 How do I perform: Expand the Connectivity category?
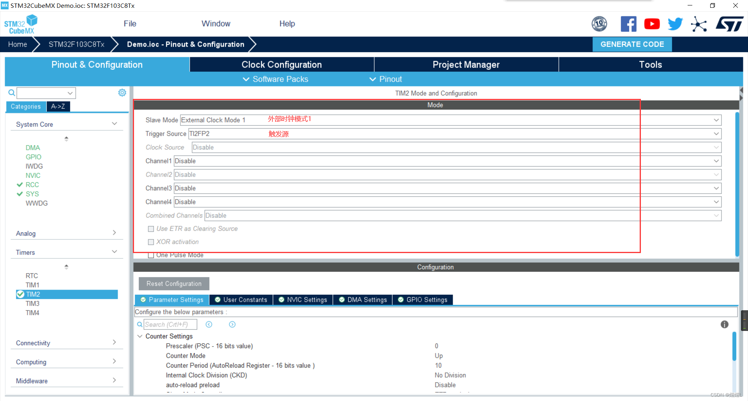[115, 342]
